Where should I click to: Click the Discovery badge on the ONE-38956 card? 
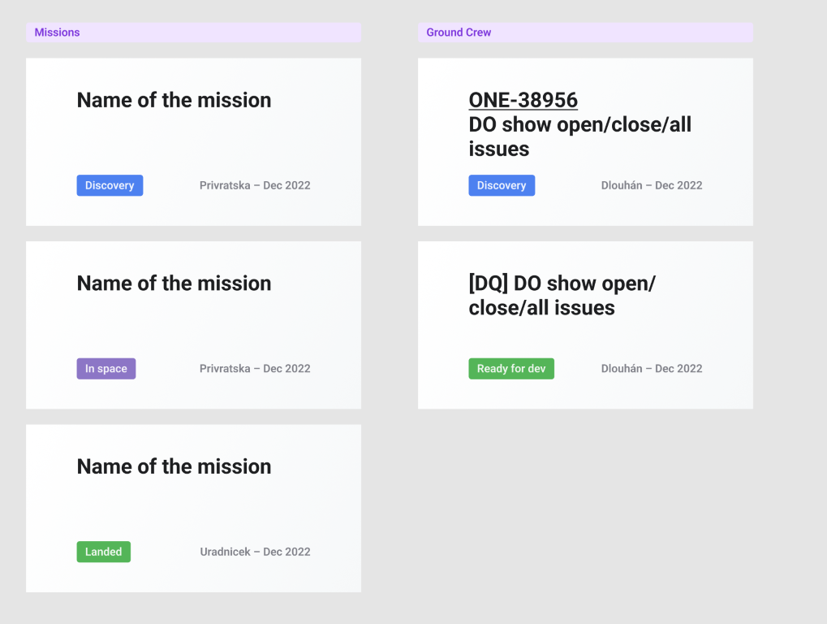[x=502, y=185]
